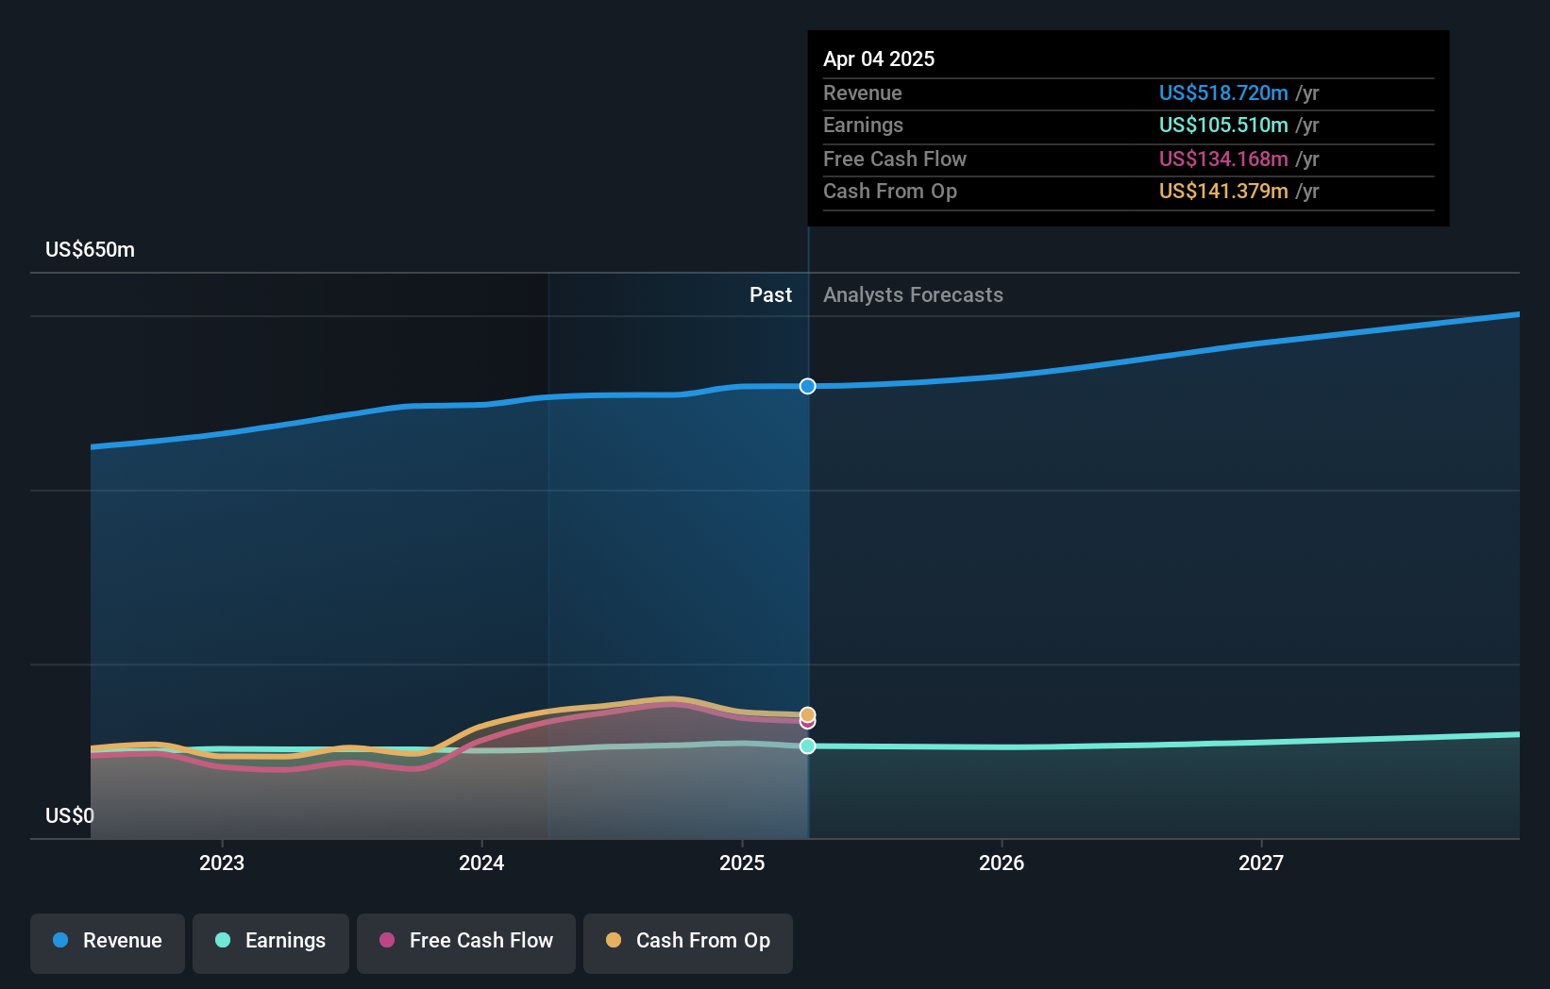
Task: Click the Revenue data point marker on chart
Action: click(x=808, y=386)
